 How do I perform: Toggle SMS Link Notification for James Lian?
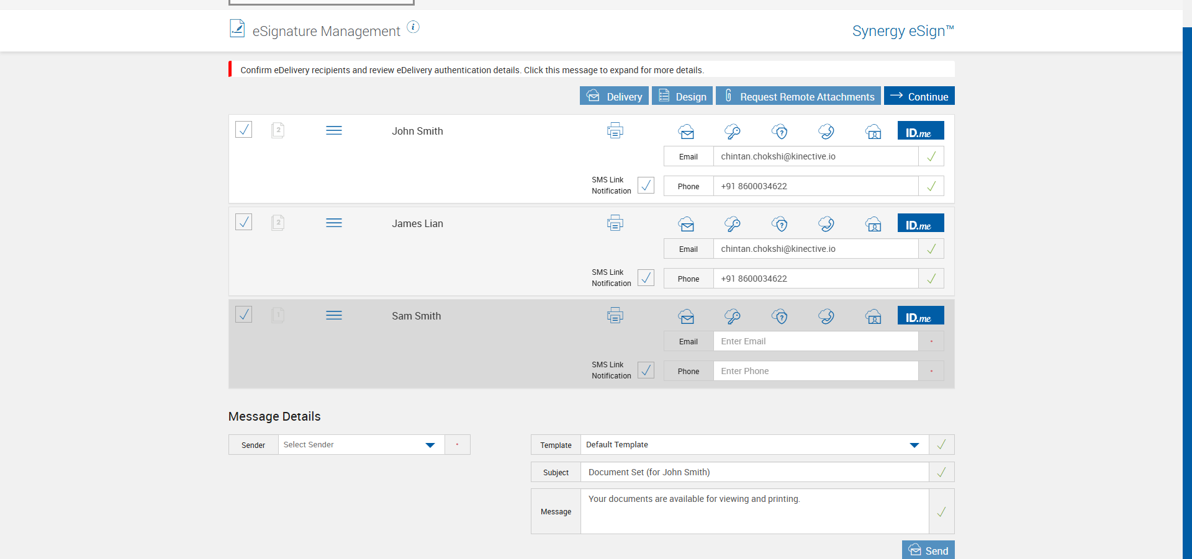click(646, 278)
